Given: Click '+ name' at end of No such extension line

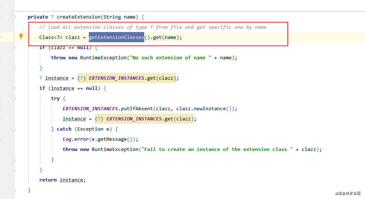Looking at the screenshot, I should (x=223, y=57).
